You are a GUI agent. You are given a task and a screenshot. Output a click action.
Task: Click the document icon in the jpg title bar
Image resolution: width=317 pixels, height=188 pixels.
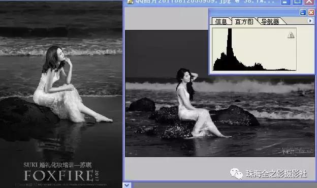(x=130, y=2)
